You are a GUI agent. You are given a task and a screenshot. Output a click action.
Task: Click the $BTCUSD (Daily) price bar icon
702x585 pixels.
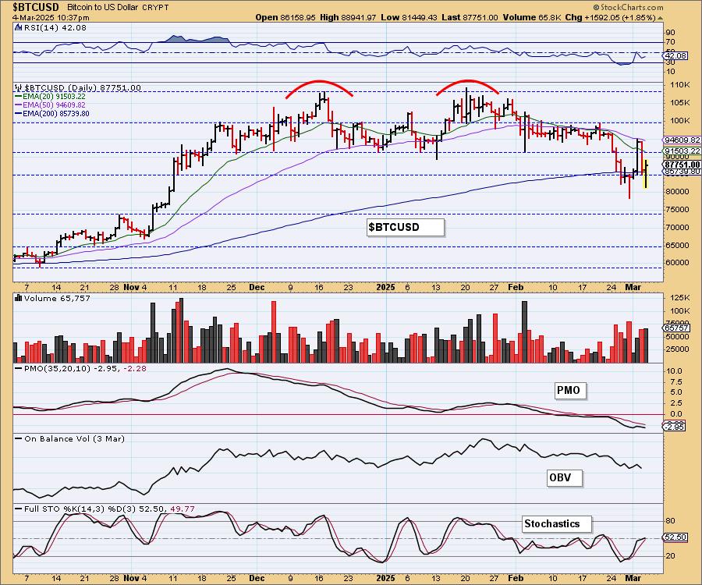18,87
